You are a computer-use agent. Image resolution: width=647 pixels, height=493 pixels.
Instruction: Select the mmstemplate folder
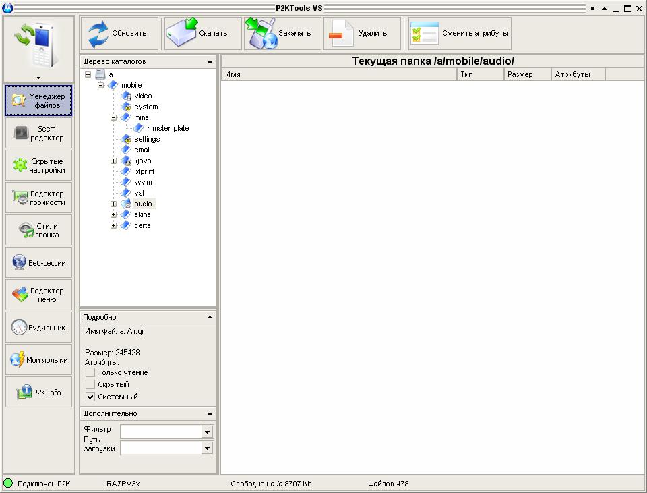(x=168, y=128)
